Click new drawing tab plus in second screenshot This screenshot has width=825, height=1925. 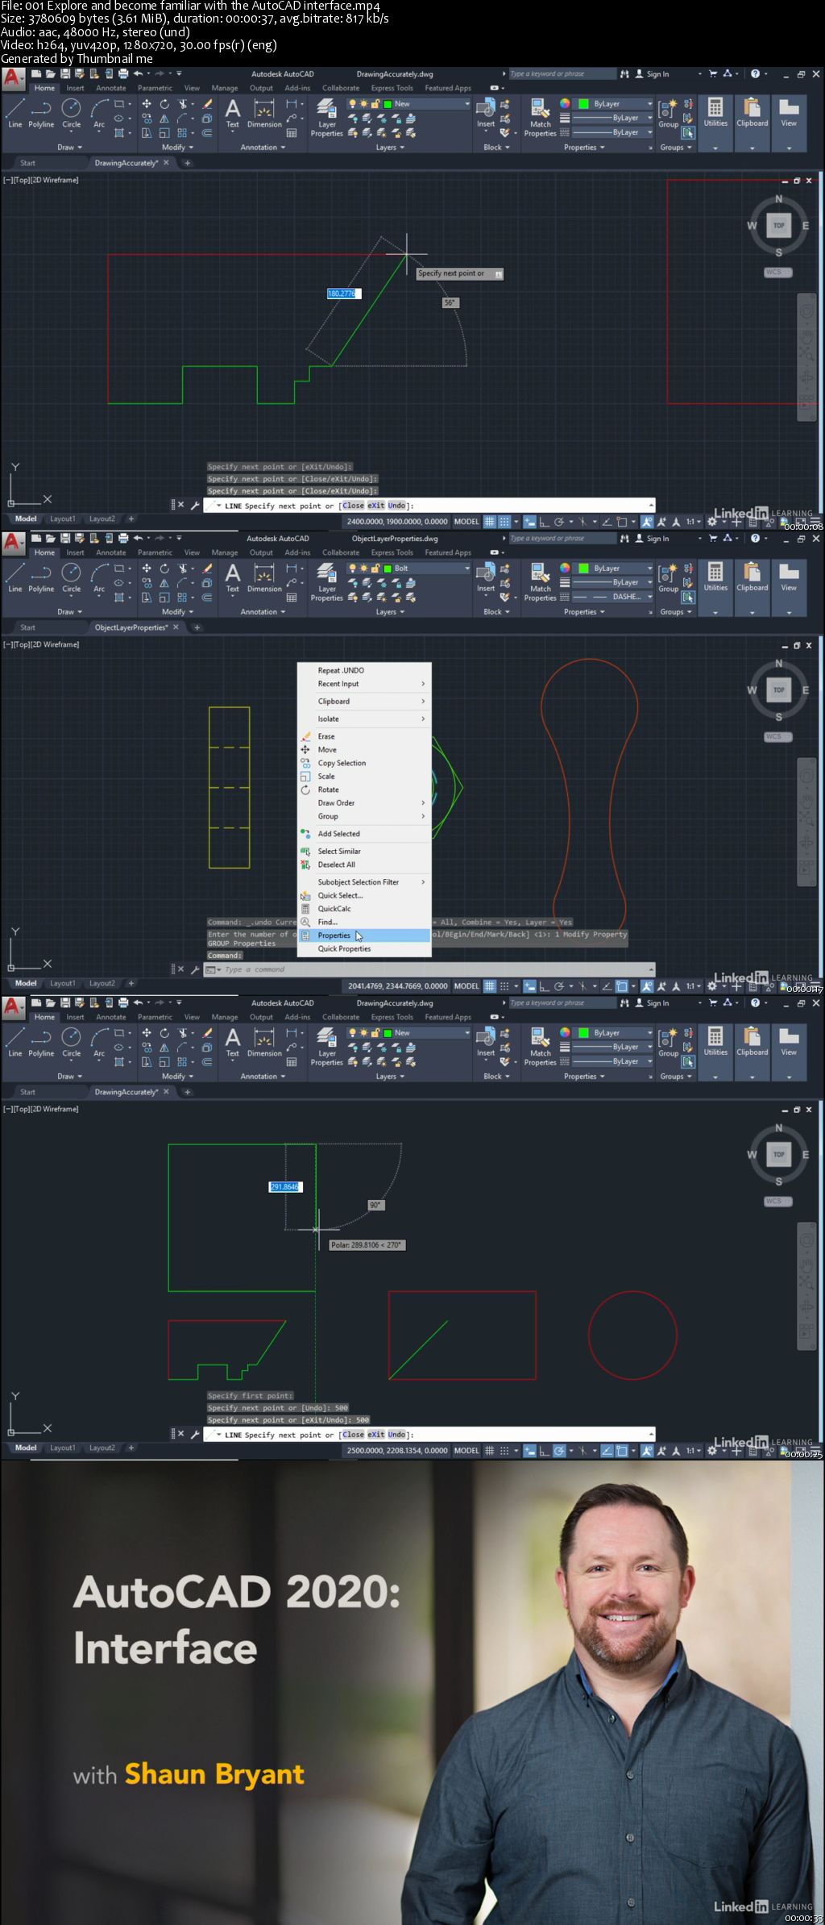(x=196, y=627)
